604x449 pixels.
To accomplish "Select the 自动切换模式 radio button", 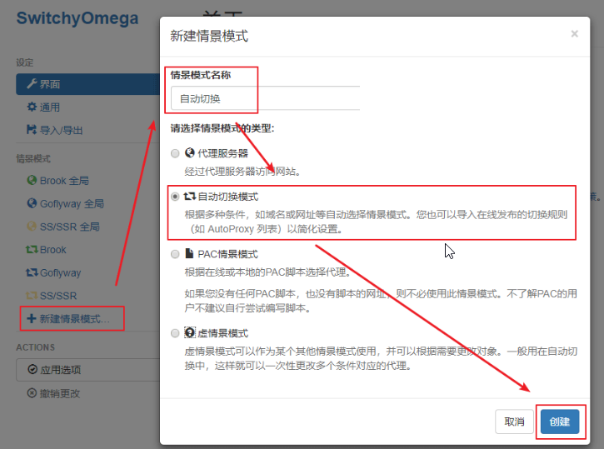I will (x=175, y=197).
